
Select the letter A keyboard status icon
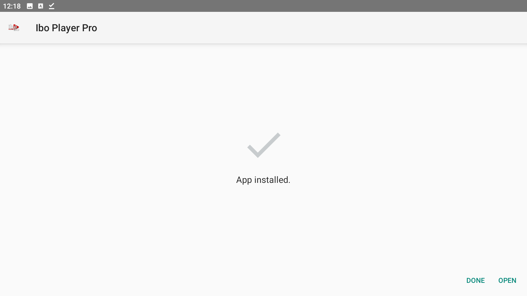[41, 6]
